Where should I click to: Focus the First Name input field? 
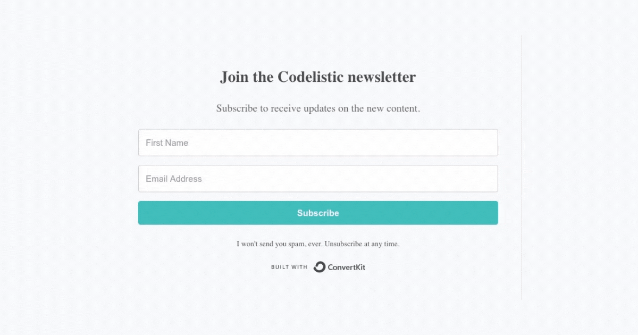coord(318,143)
